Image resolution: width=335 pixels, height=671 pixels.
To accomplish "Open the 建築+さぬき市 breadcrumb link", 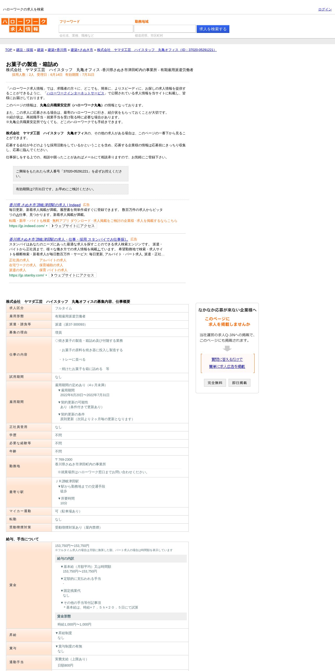I will pos(82,50).
